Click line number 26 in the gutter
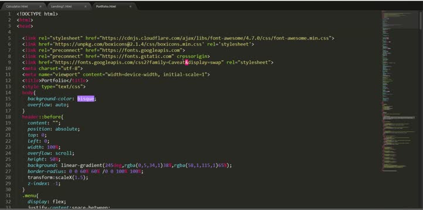423x210 pixels. click(8, 166)
